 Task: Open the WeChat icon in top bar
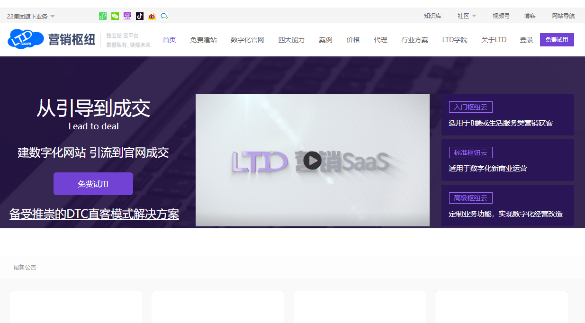(x=115, y=16)
